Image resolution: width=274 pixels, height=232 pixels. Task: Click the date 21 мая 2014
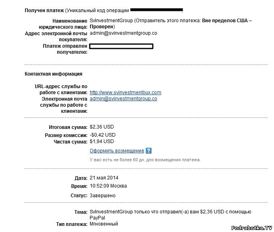tap(104, 178)
